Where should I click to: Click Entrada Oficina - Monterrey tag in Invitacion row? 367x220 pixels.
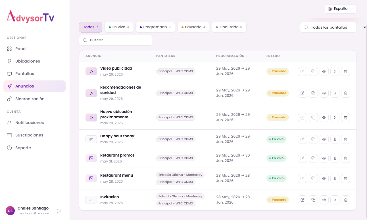[180, 196]
